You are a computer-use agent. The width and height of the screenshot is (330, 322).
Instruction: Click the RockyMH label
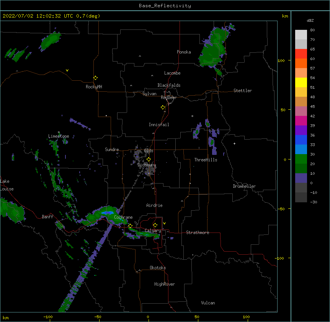(94, 87)
